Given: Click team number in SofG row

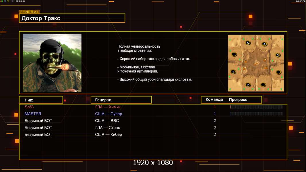Looking at the screenshot, I should tap(214, 107).
